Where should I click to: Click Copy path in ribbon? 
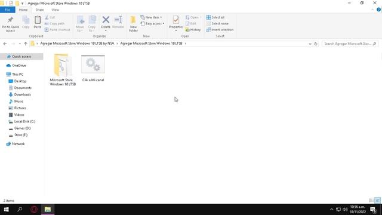(54, 23)
